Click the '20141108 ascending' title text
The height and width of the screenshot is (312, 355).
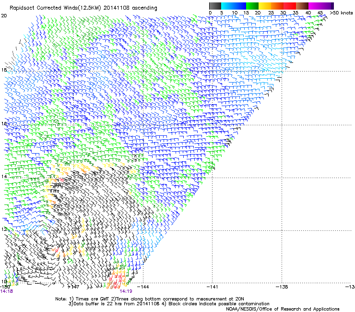pos(130,8)
